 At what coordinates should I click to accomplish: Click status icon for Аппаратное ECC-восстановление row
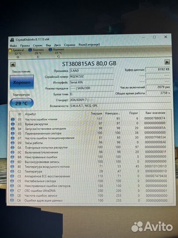(12, 176)
